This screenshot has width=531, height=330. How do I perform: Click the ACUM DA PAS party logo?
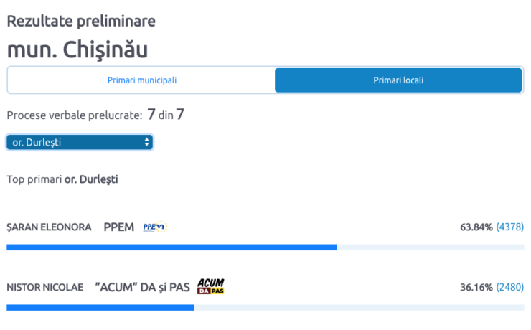pyautogui.click(x=211, y=287)
